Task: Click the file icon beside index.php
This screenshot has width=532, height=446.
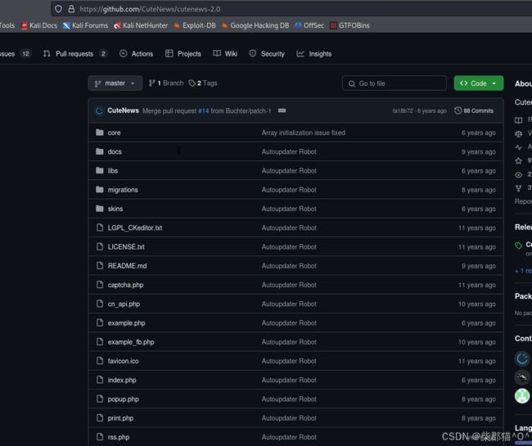Action: [x=99, y=380]
